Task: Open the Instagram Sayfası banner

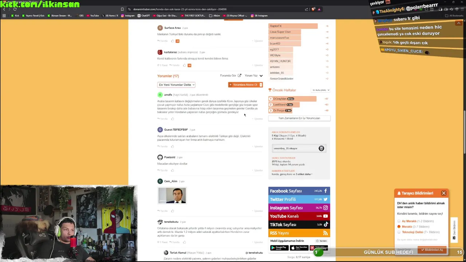Action: (299, 208)
